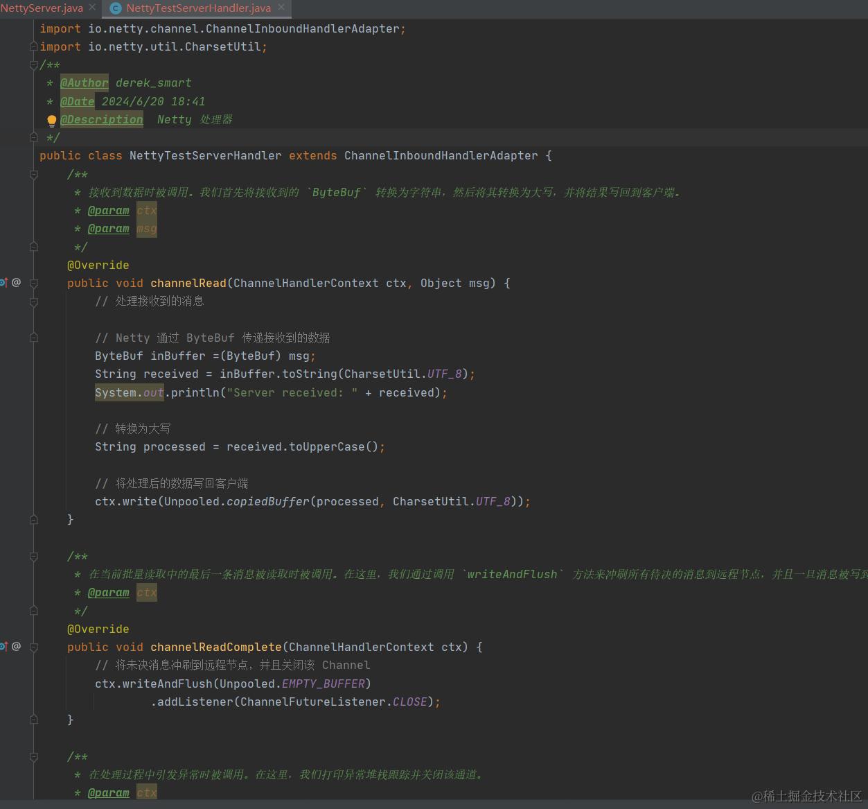
Task: Collapse the last Javadoc about exception handling
Action: point(33,756)
